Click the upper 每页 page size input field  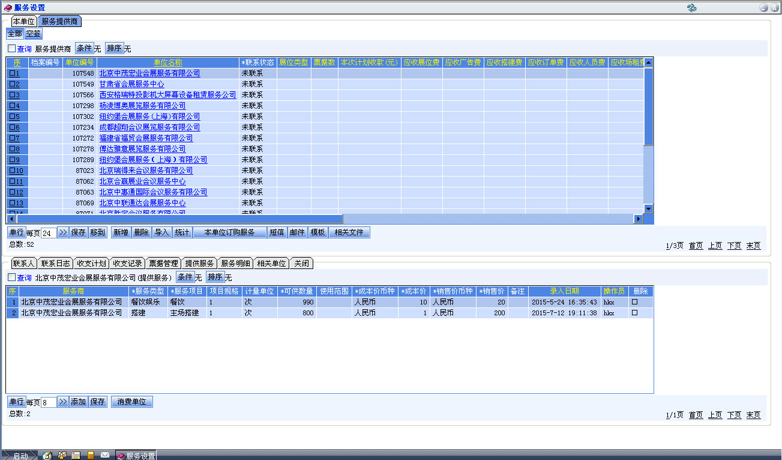pos(48,233)
